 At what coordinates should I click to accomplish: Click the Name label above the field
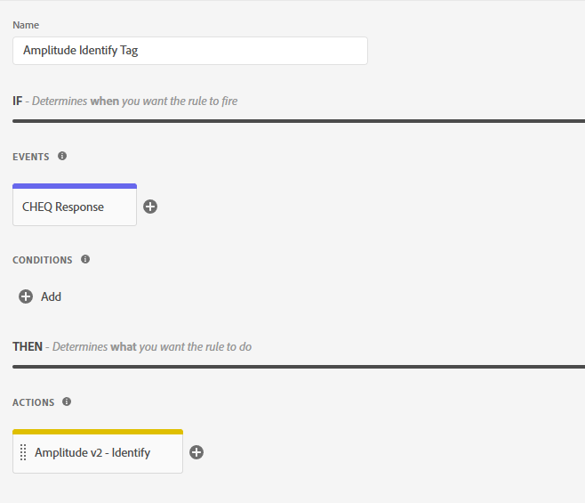point(26,25)
